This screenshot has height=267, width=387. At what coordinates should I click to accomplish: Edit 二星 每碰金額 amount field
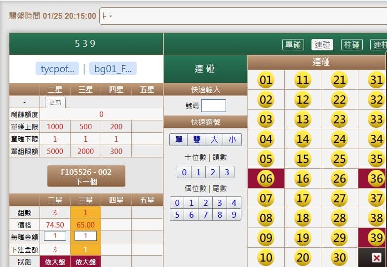(55, 236)
